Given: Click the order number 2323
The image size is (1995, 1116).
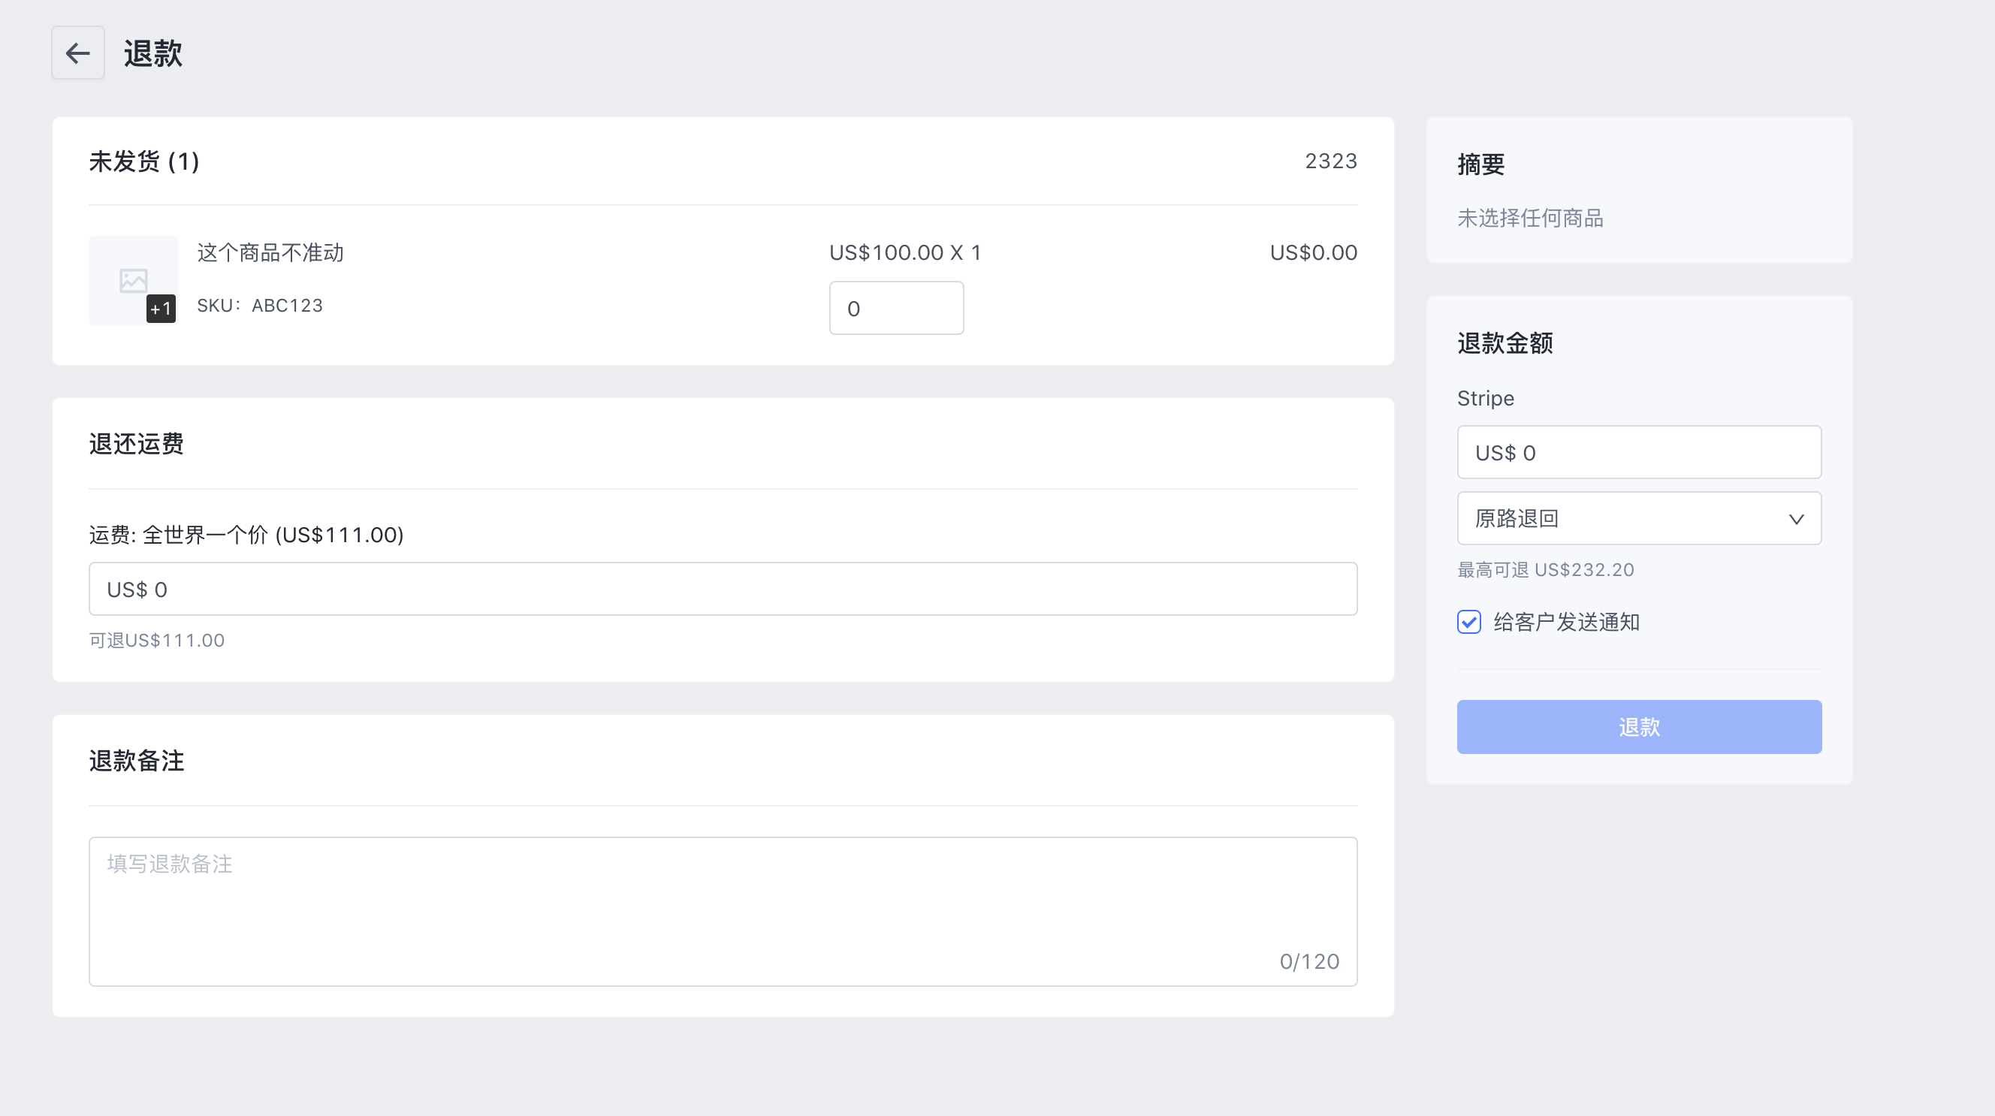Looking at the screenshot, I should (x=1330, y=161).
